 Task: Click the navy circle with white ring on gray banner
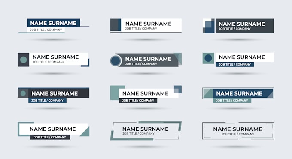[116, 61]
